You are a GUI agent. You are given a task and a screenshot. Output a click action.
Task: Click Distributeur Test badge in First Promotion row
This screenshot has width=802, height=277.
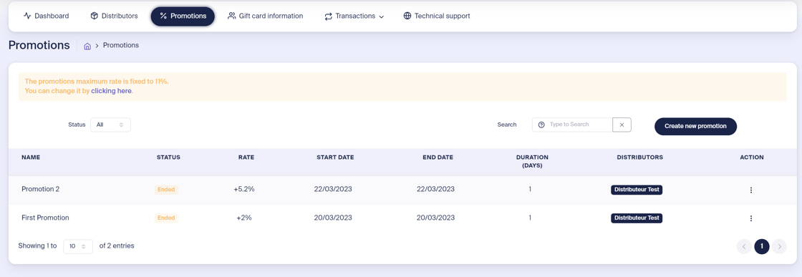click(x=637, y=218)
